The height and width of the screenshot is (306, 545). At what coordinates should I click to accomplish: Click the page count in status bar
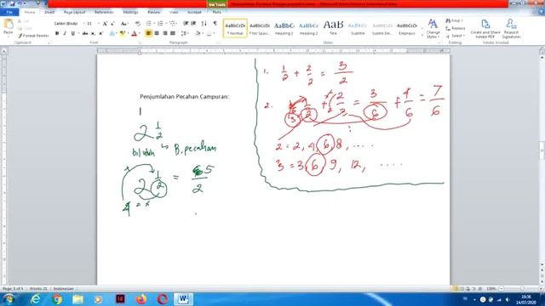click(x=13, y=289)
